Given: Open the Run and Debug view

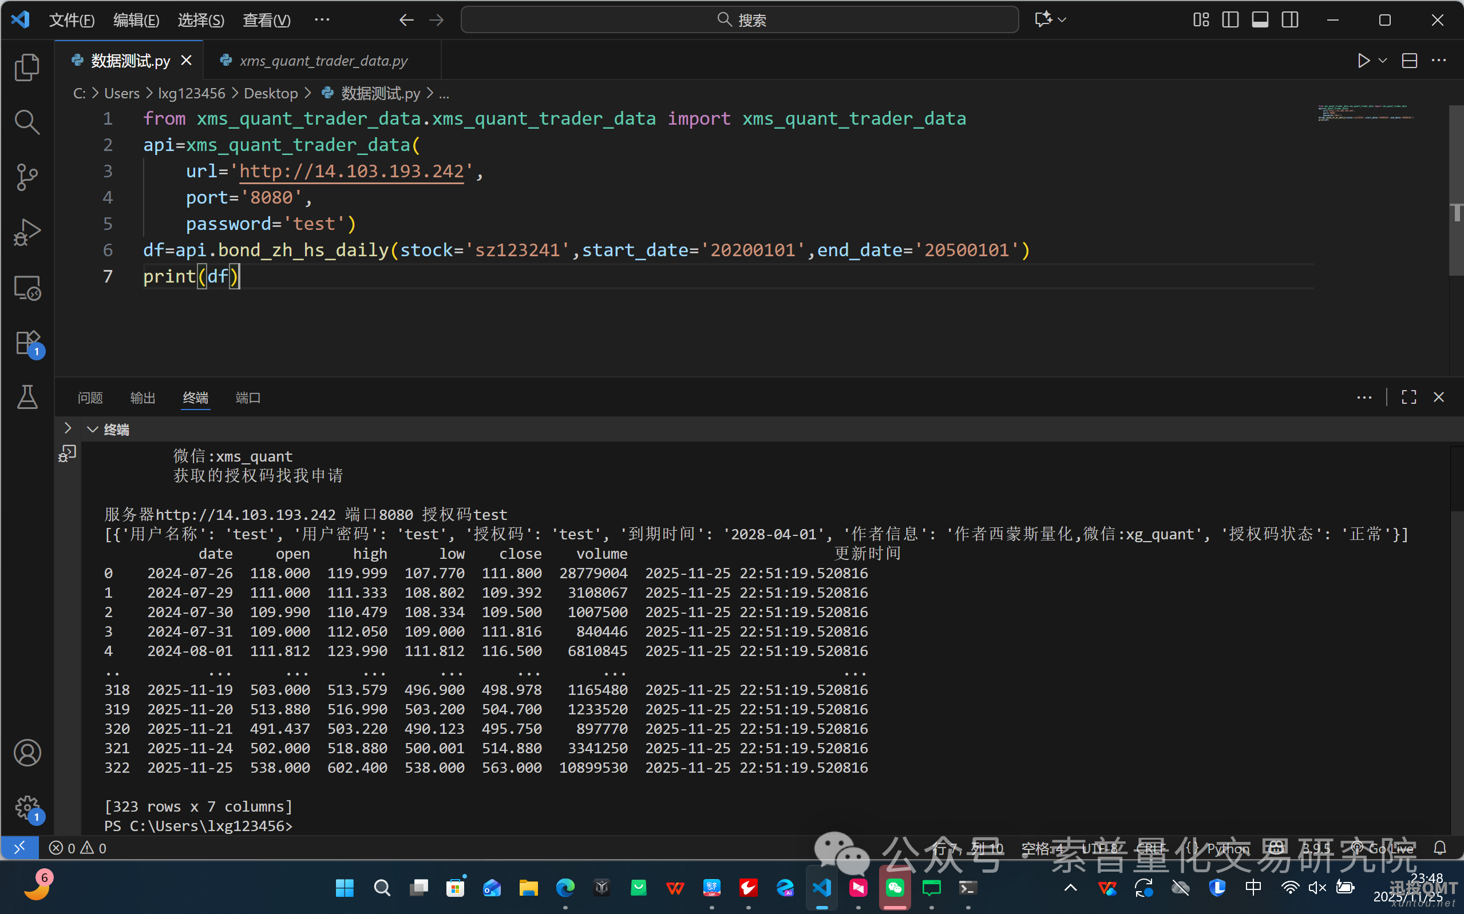Looking at the screenshot, I should pos(26,232).
